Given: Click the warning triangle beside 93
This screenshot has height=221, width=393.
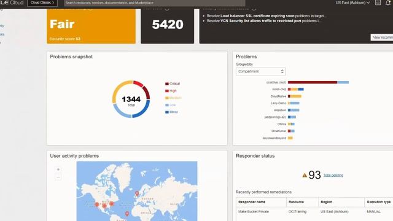Looking at the screenshot, I should 305,175.
